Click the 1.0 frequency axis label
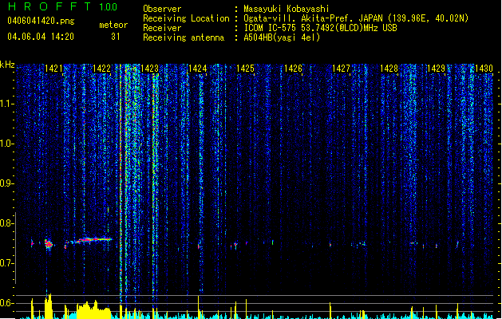502x319 pixels. [x=6, y=144]
